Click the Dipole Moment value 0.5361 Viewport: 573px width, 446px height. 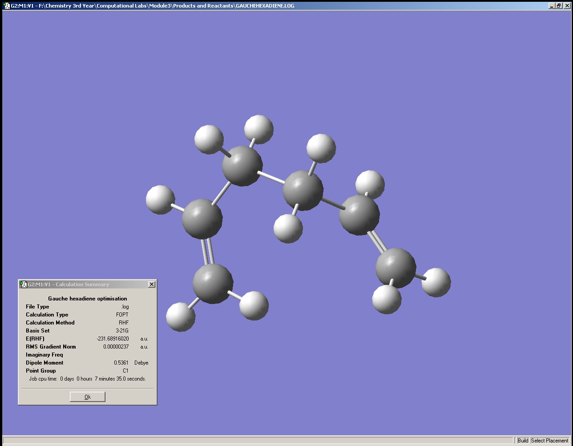pos(121,363)
